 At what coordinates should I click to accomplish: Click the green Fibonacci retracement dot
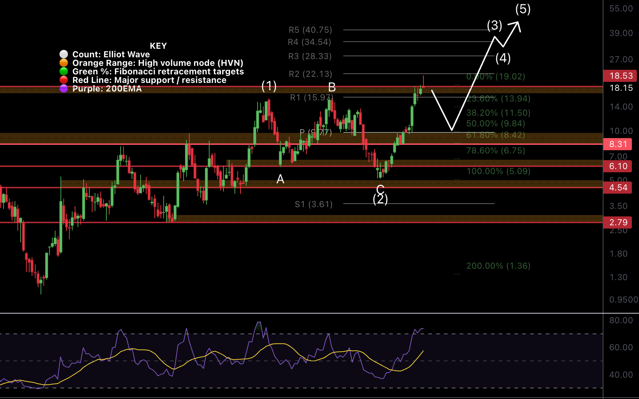64,71
